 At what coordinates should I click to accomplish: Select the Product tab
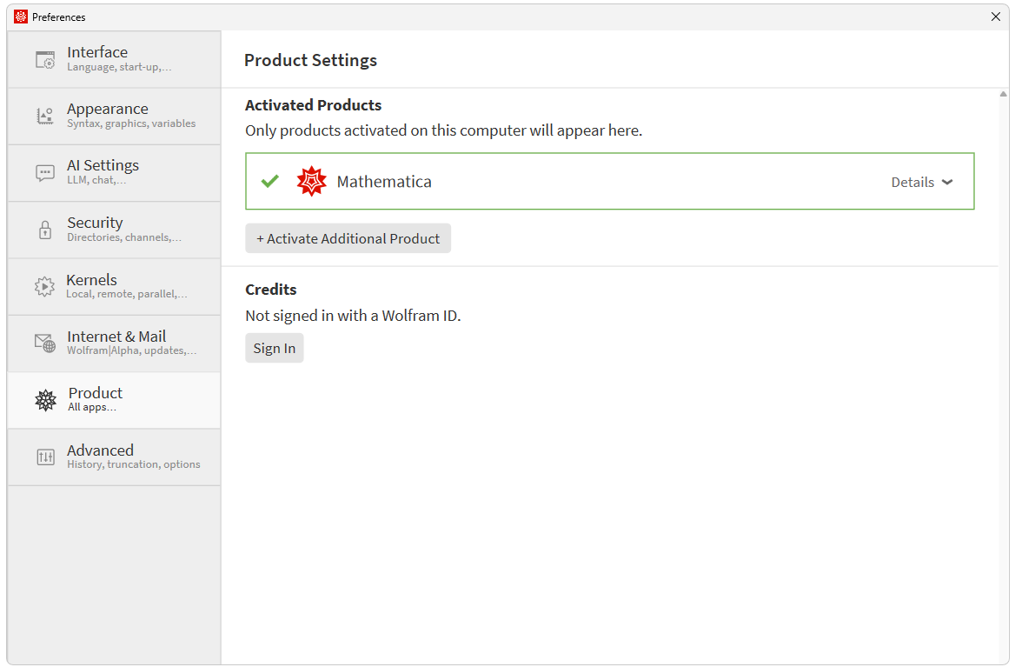pyautogui.click(x=114, y=400)
